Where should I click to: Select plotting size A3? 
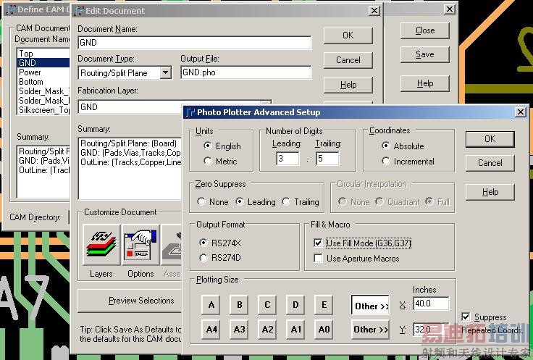[x=239, y=330]
